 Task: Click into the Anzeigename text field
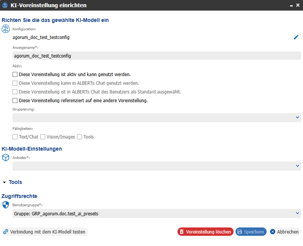(x=157, y=56)
